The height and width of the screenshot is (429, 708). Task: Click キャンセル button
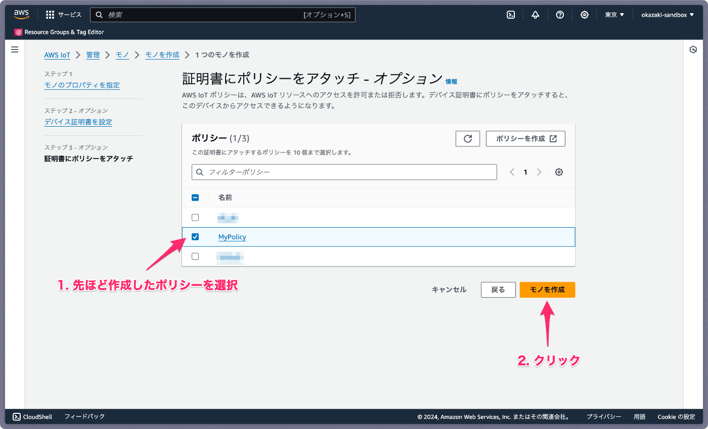pyautogui.click(x=449, y=290)
